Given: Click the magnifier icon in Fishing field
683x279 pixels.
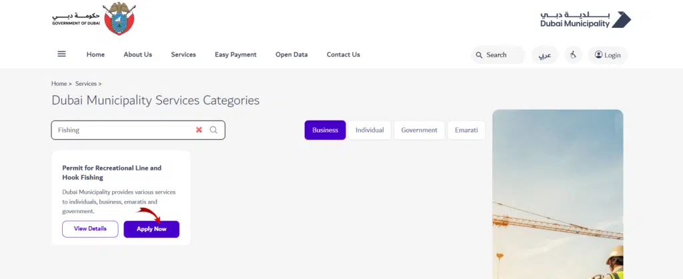Looking at the screenshot, I should (x=213, y=130).
